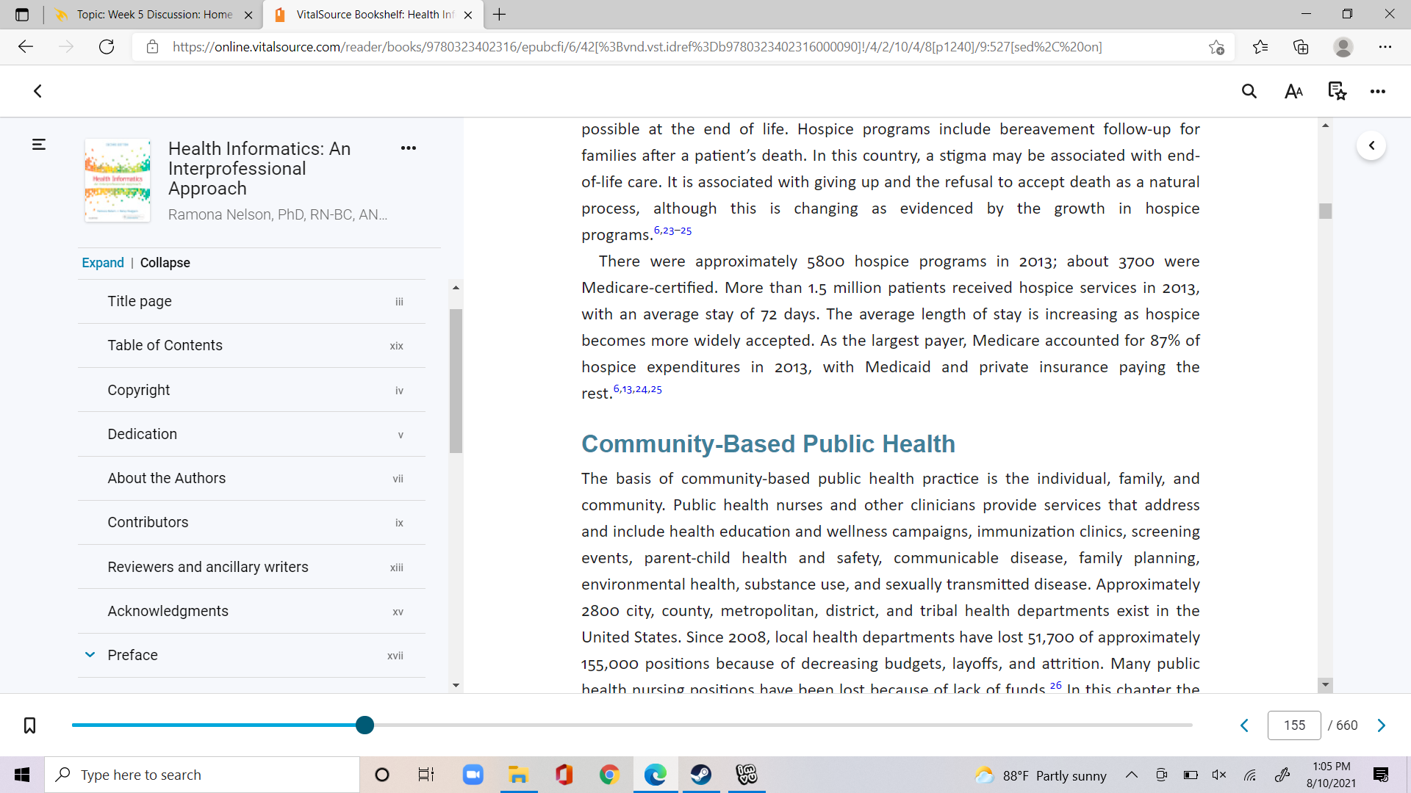Screen dimensions: 1411x793
Task: Open the notebook highlights star icon
Action: 1337,91
